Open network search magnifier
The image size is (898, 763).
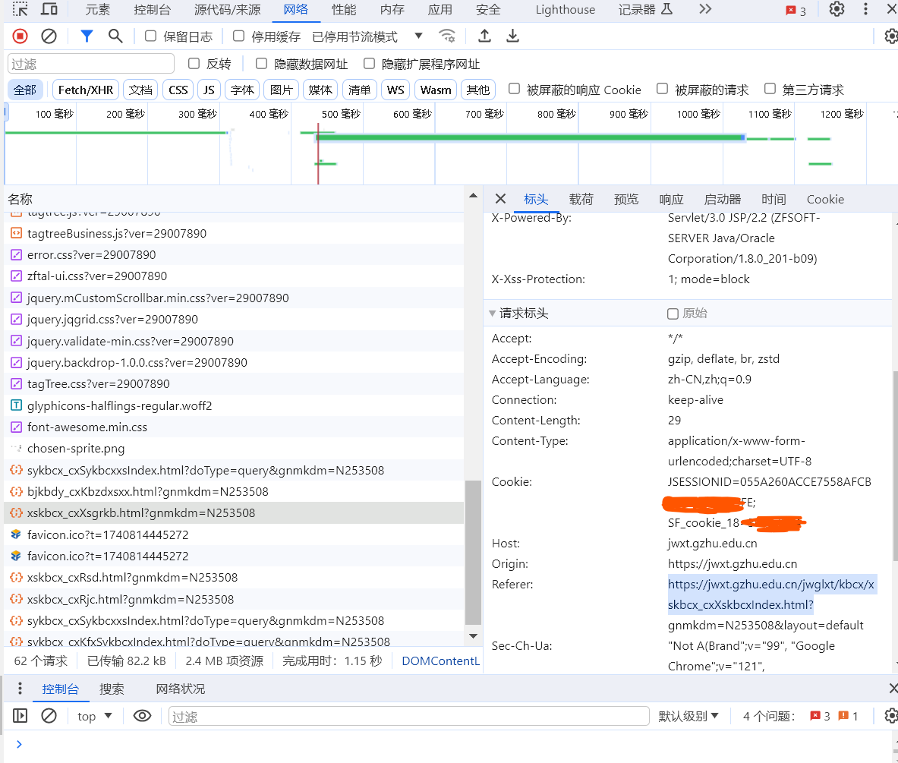pos(115,36)
